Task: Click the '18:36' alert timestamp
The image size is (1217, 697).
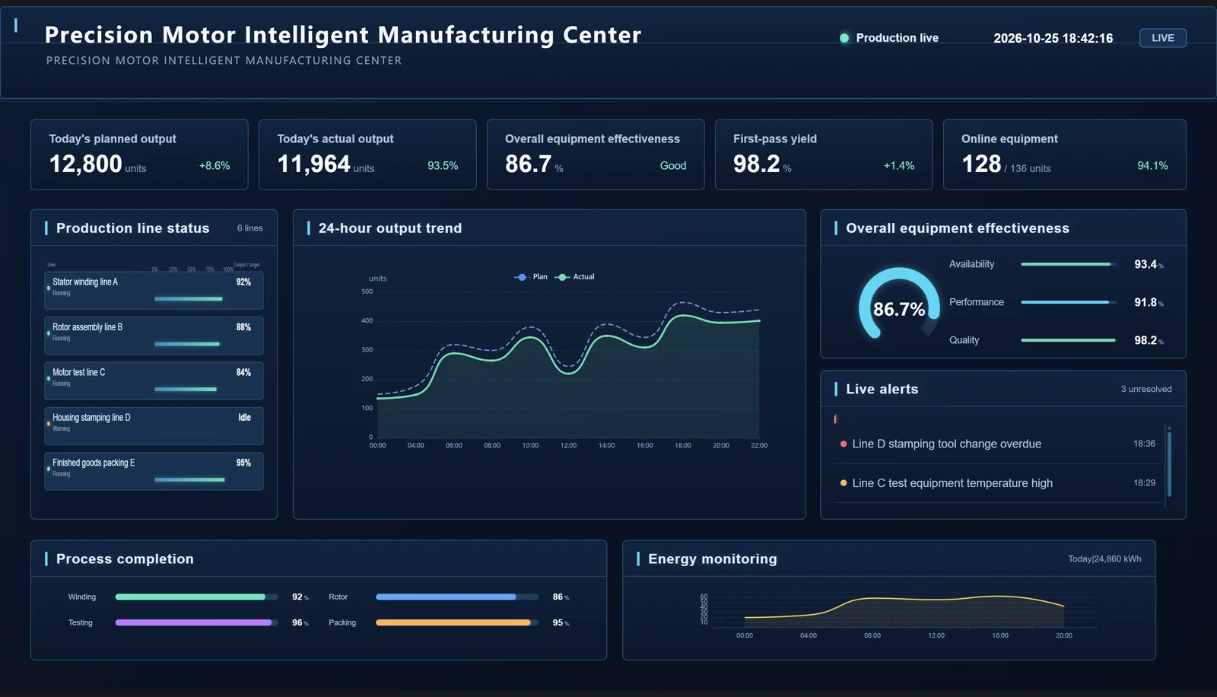Action: click(1144, 444)
